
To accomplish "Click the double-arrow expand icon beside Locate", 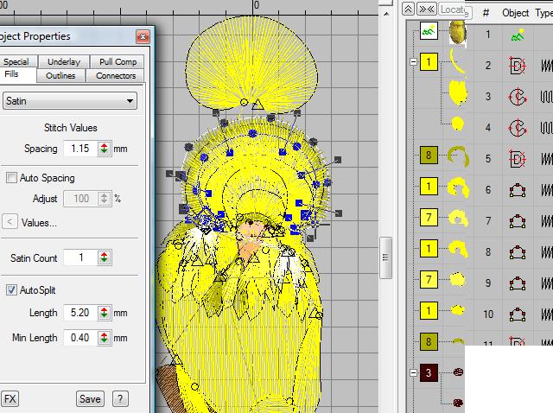I will click(426, 9).
